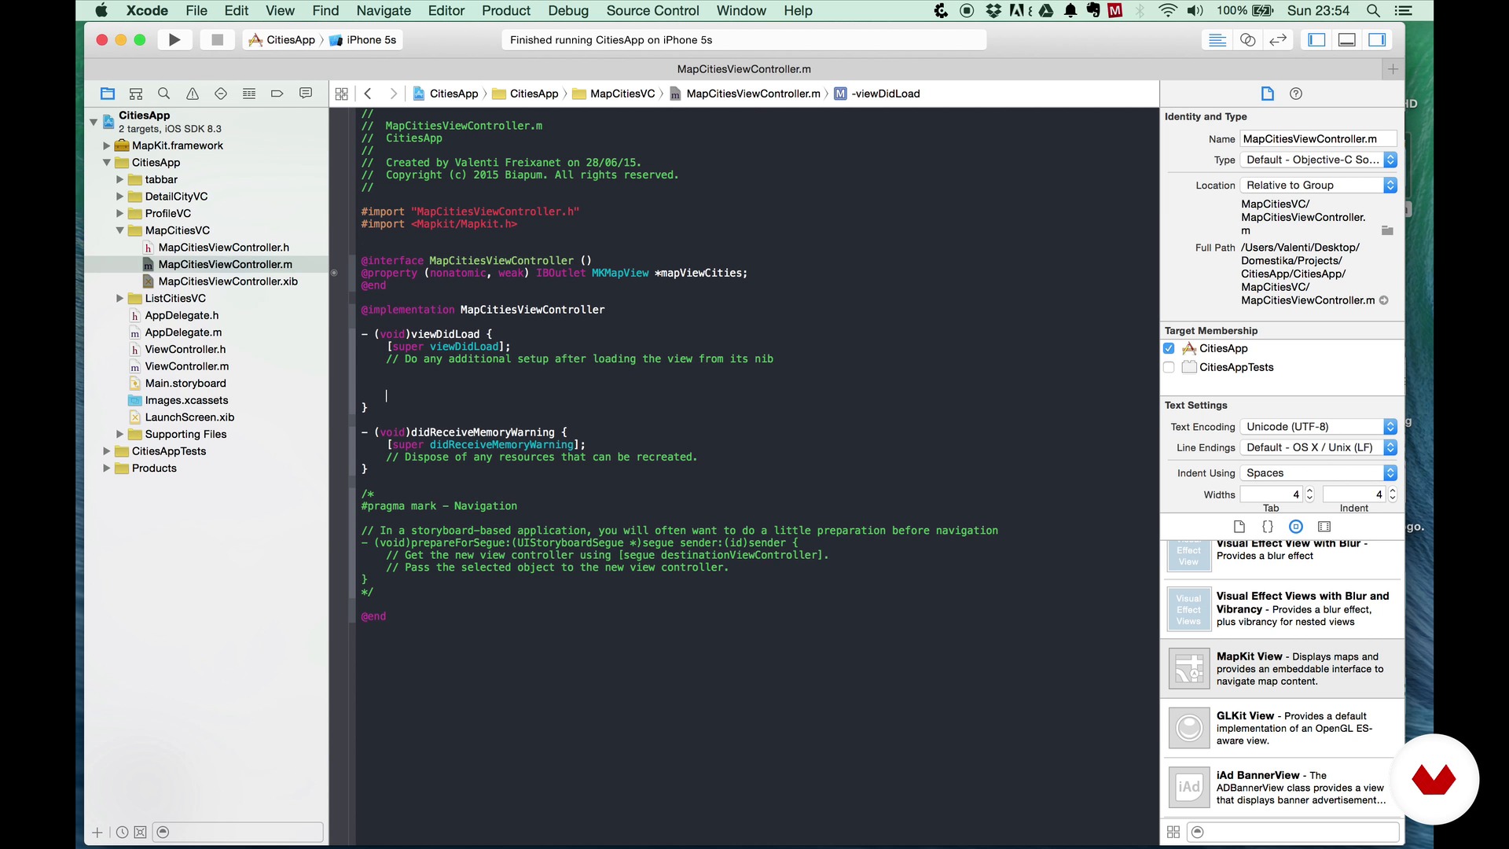The width and height of the screenshot is (1509, 849).
Task: Open the Line Endings dropdown
Action: pos(1318,447)
